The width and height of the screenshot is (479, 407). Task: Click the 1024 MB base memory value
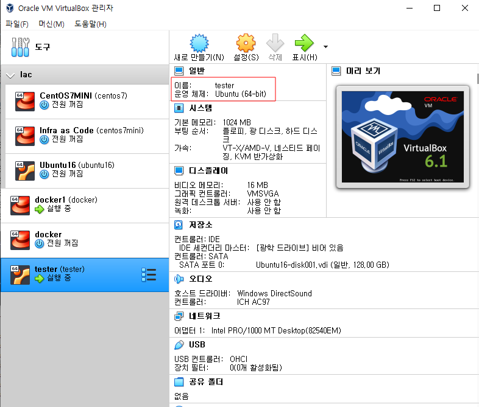(x=236, y=122)
